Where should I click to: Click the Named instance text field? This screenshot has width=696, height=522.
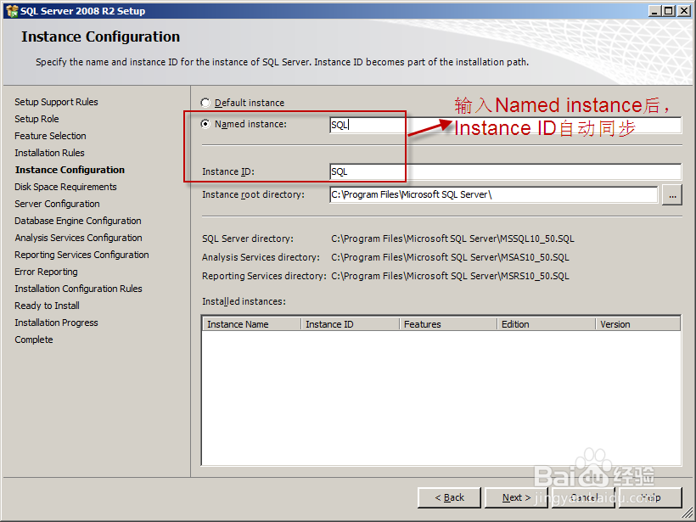coord(506,125)
